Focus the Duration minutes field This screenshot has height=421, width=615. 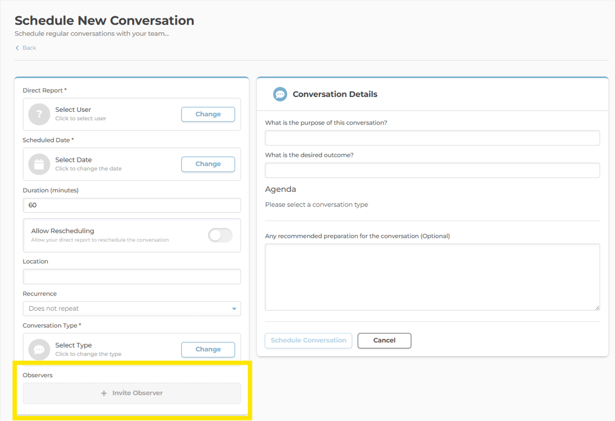[x=132, y=205]
